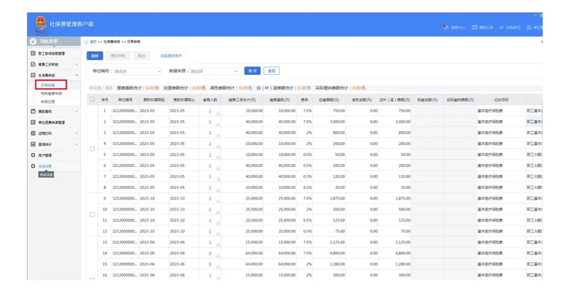
Task: Click the 征收项目 column header
Action: (501, 100)
